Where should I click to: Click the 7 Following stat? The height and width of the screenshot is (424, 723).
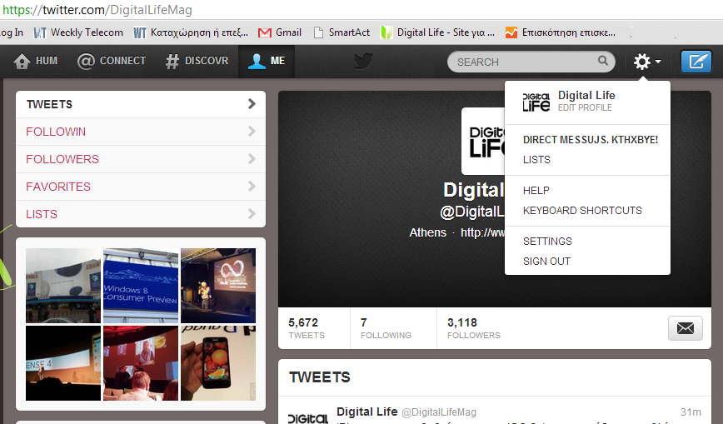click(386, 328)
